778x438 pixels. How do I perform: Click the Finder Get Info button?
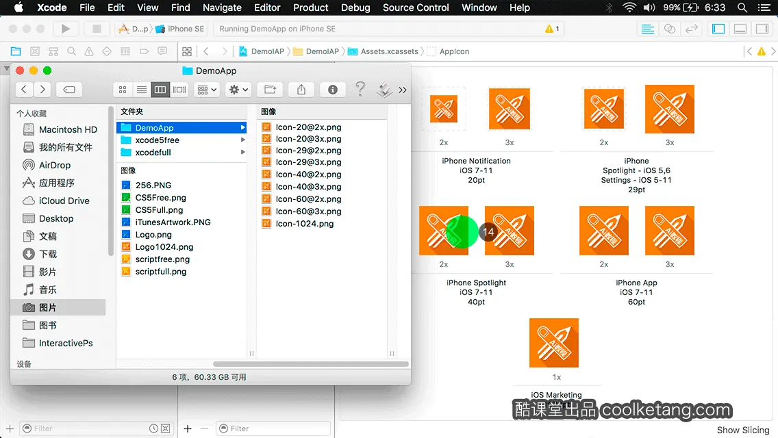pos(332,90)
